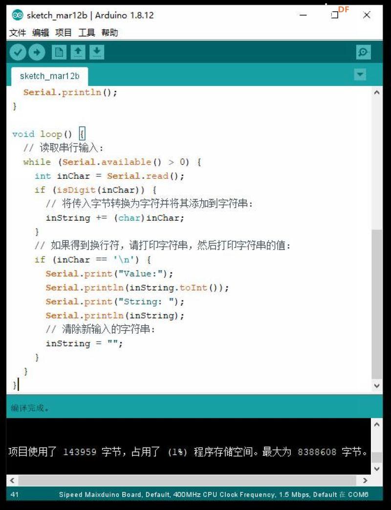
Task: Open the 项目 menu
Action: [x=64, y=33]
